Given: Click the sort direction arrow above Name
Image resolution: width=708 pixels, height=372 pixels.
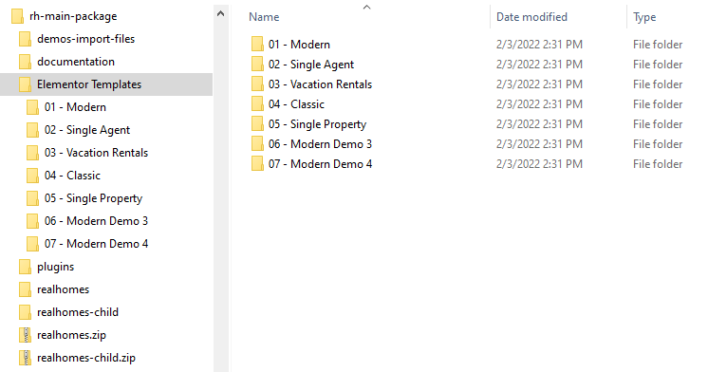Looking at the screenshot, I should pyautogui.click(x=366, y=7).
